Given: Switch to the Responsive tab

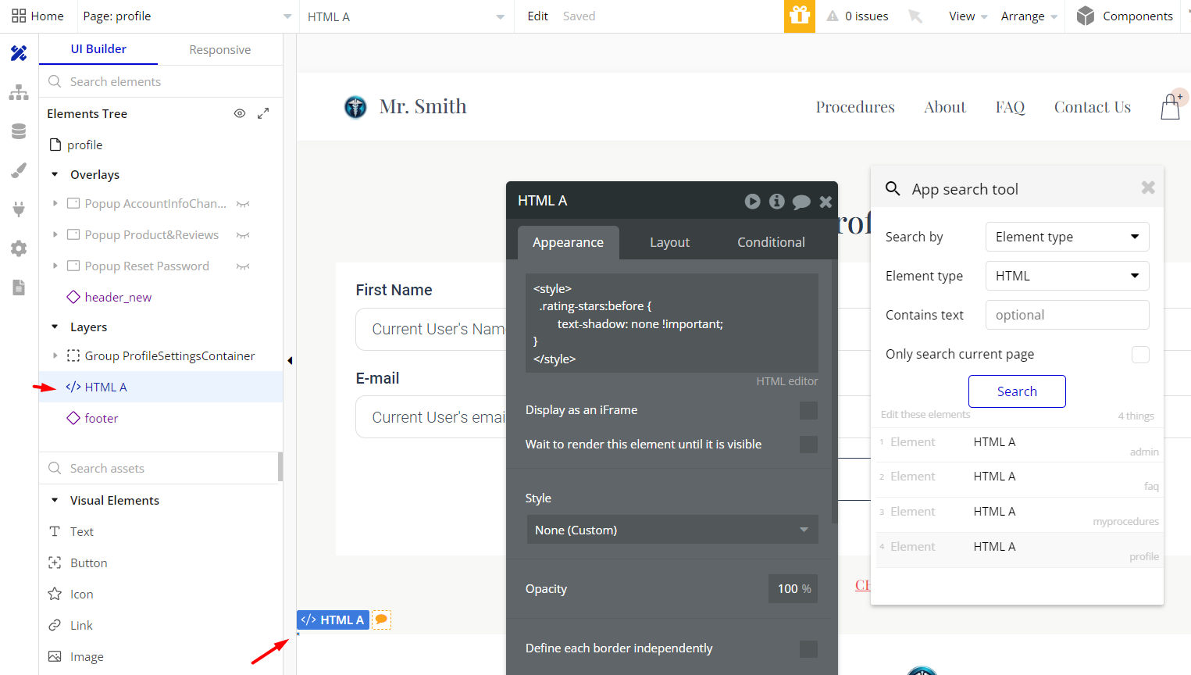Looking at the screenshot, I should coord(220,49).
